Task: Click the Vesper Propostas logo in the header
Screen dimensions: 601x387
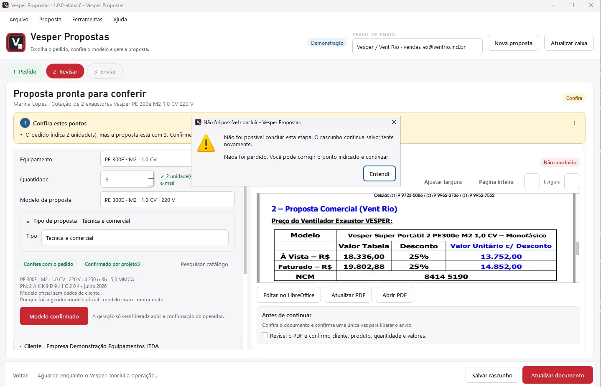Action: [16, 43]
